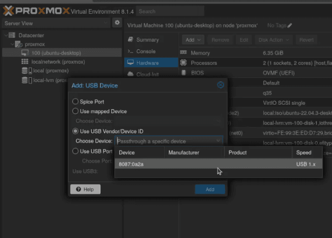Image resolution: width=332 pixels, height=238 pixels.
Task: Click the Cloud-Init cloud icon
Action: point(131,74)
